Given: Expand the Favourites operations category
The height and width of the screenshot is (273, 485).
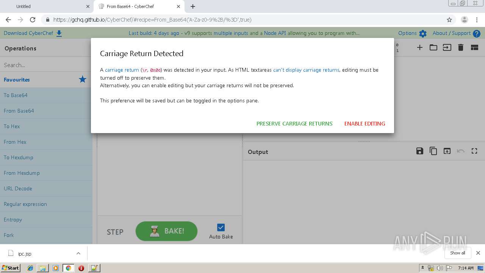Looking at the screenshot, I should click(46, 80).
